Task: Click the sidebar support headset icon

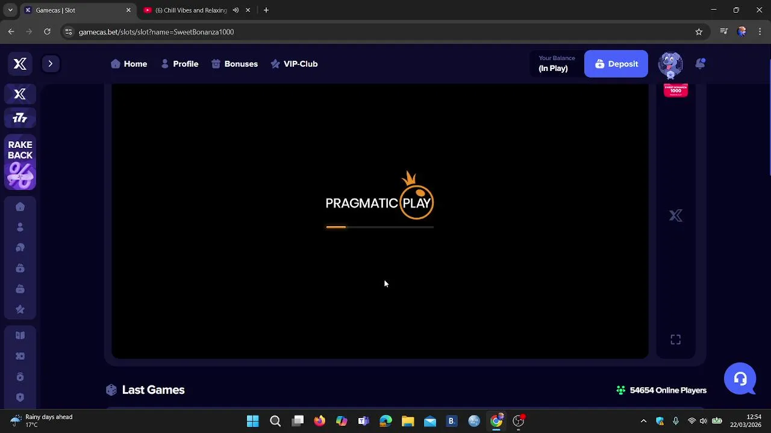Action: 20,248
